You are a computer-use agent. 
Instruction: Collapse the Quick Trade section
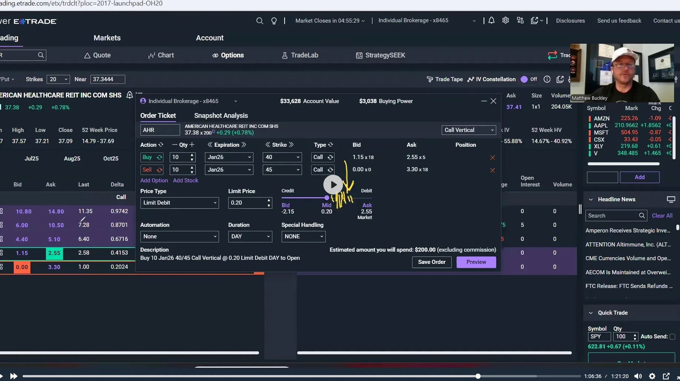click(591, 313)
